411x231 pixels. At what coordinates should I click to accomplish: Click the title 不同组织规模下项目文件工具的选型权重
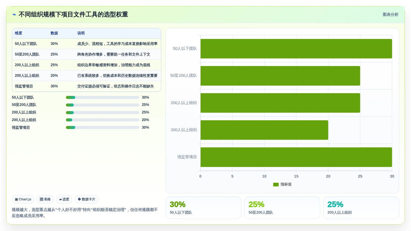[73, 15]
